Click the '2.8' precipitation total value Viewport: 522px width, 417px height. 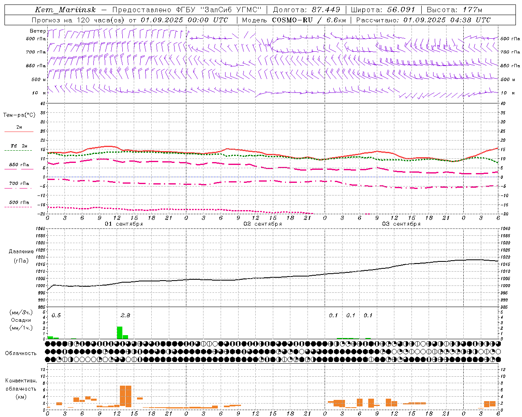point(125,316)
